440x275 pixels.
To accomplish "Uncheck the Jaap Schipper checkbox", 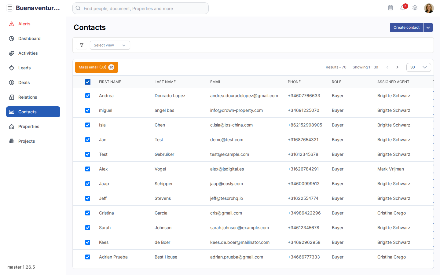I will coord(88,184).
